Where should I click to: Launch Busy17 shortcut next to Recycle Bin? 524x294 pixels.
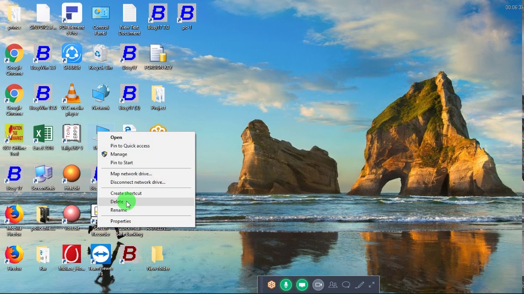(129, 57)
